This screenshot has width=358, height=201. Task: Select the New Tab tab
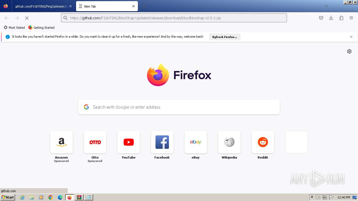point(106,6)
